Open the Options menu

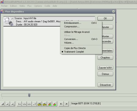tap(38, 6)
